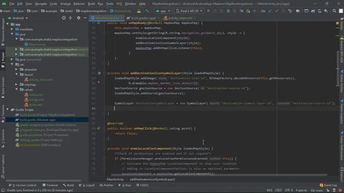Collapse Gradle Scripts node
This screenshot has height=193, width=344.
[x=8, y=109]
